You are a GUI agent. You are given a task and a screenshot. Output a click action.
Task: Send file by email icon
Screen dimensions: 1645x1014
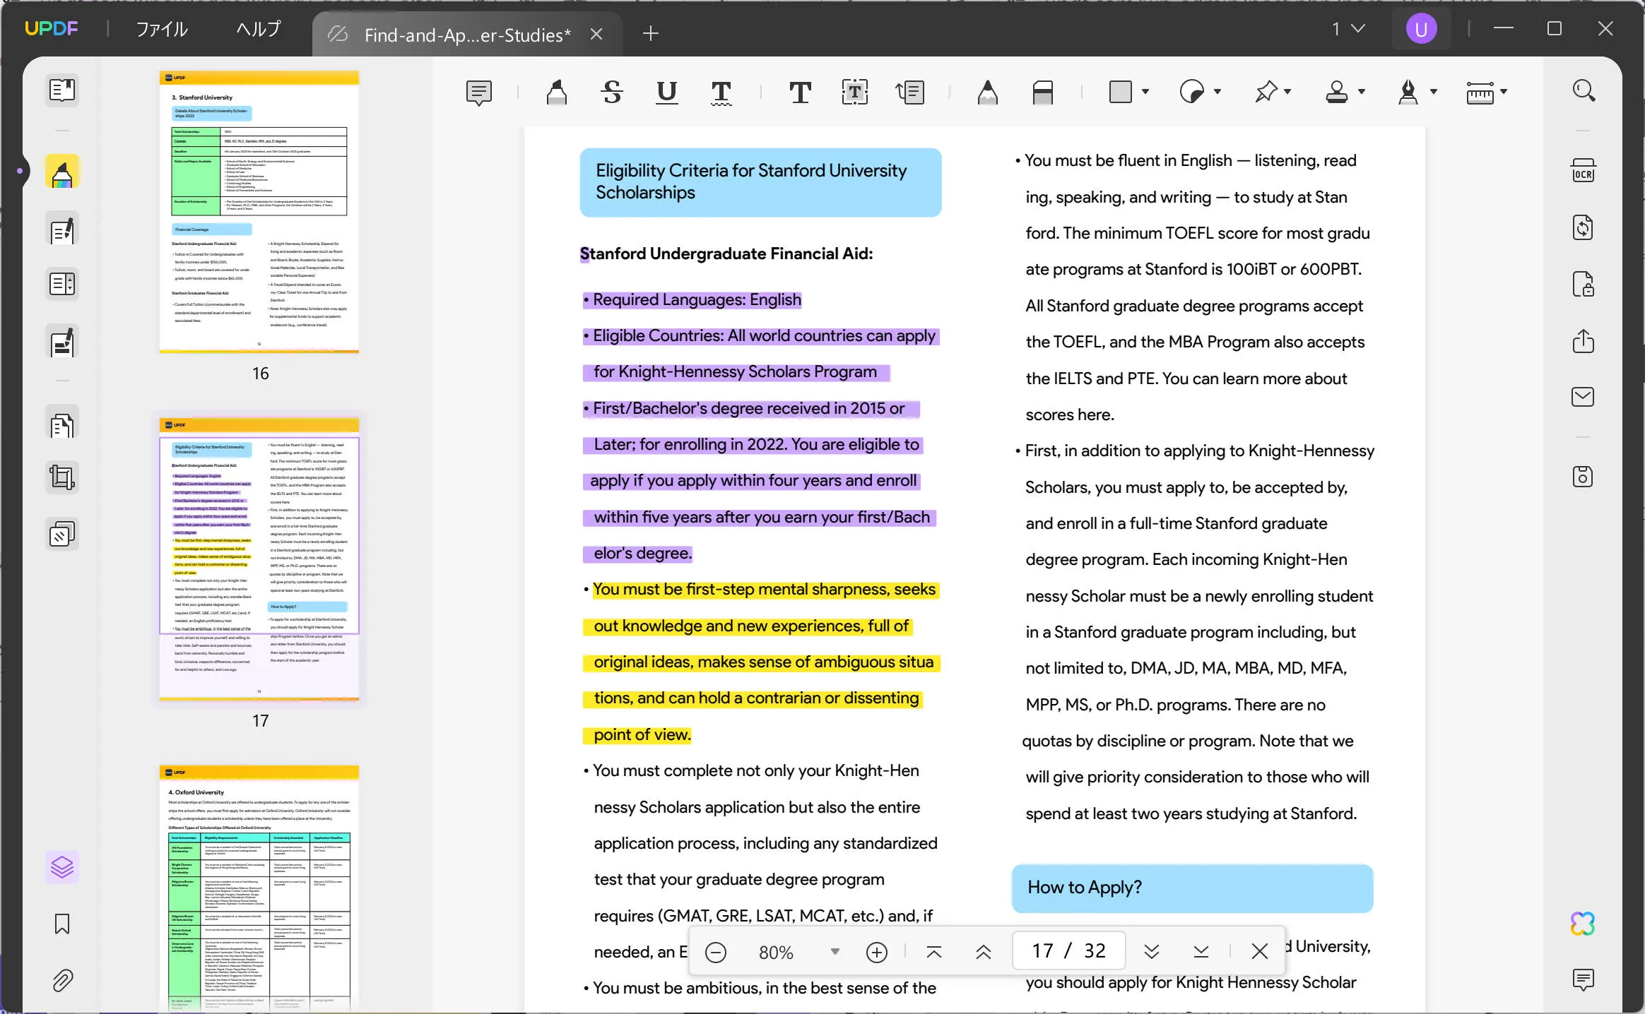tap(1583, 397)
